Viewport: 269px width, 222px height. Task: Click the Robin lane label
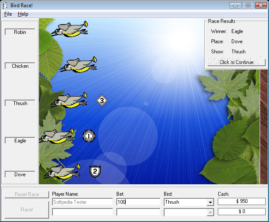[x=20, y=32]
